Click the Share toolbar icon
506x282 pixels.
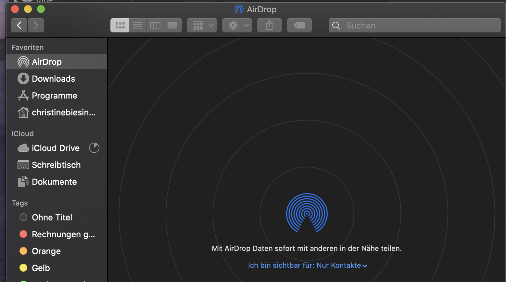[269, 25]
